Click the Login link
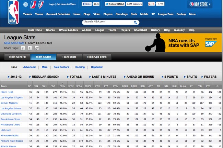The width and height of the screenshot is (223, 148). 51,4
